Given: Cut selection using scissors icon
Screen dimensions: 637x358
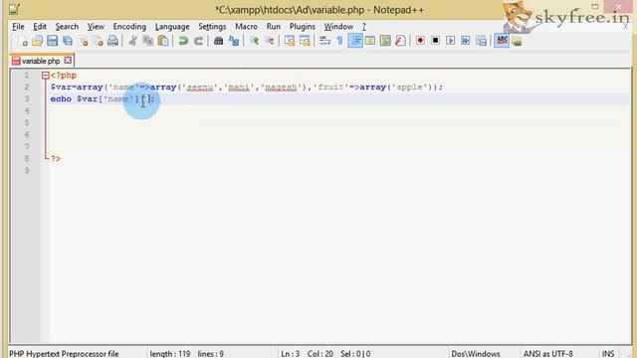Looking at the screenshot, I should pos(132,41).
